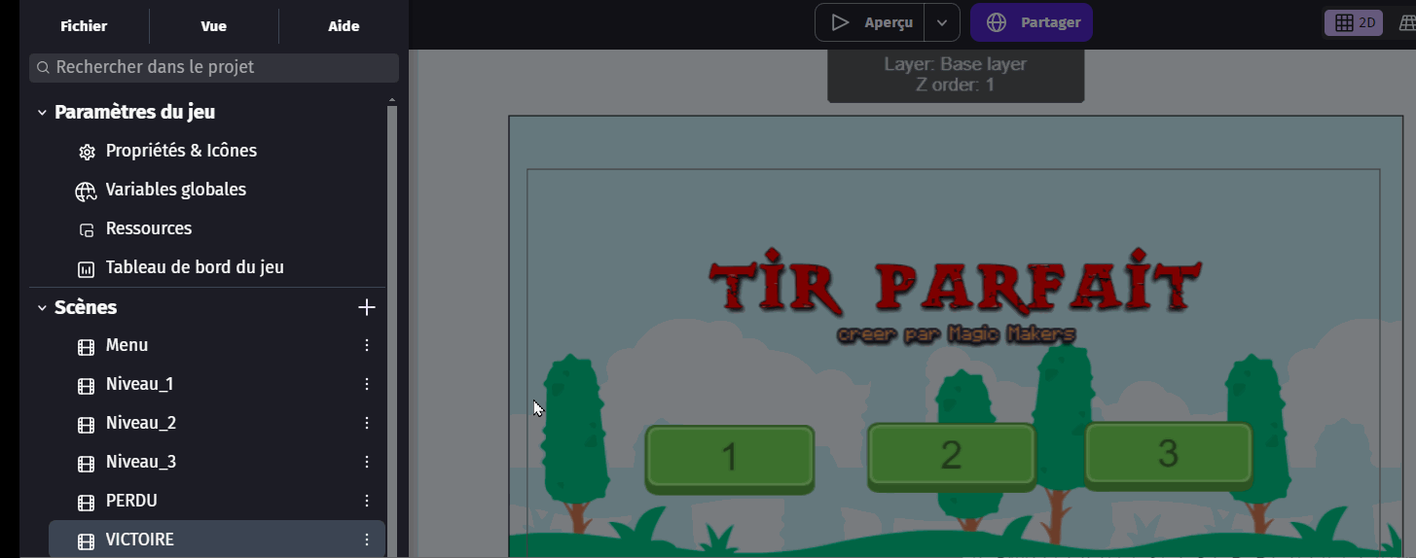
Task: Select the 'creer par Magic Makers' text
Action: click(x=957, y=334)
